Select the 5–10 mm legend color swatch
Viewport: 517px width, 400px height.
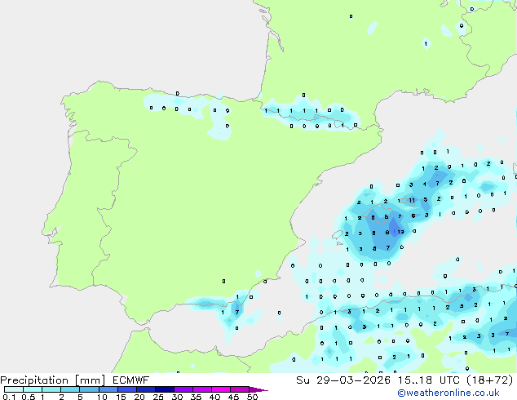(x=89, y=389)
